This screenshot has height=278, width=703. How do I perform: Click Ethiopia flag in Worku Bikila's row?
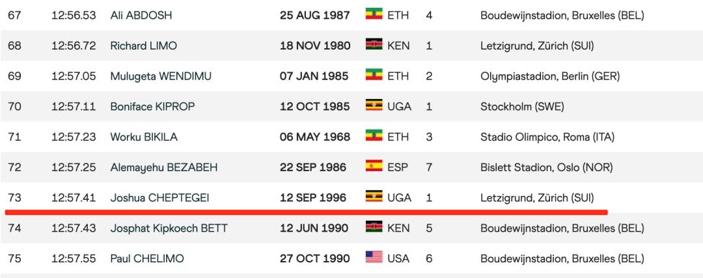[x=374, y=136]
